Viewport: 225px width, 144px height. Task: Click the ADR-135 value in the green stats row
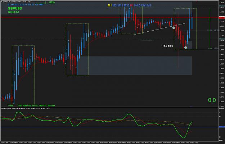pyautogui.click(x=27, y=105)
